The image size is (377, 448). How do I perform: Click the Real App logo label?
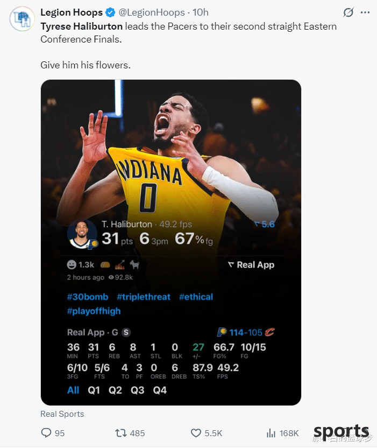[x=251, y=265]
